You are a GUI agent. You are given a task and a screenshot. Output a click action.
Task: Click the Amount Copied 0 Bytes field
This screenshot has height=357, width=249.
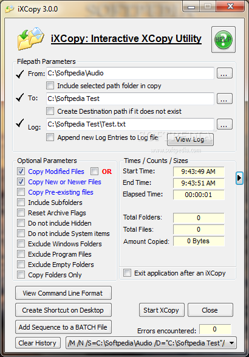pos(199,241)
